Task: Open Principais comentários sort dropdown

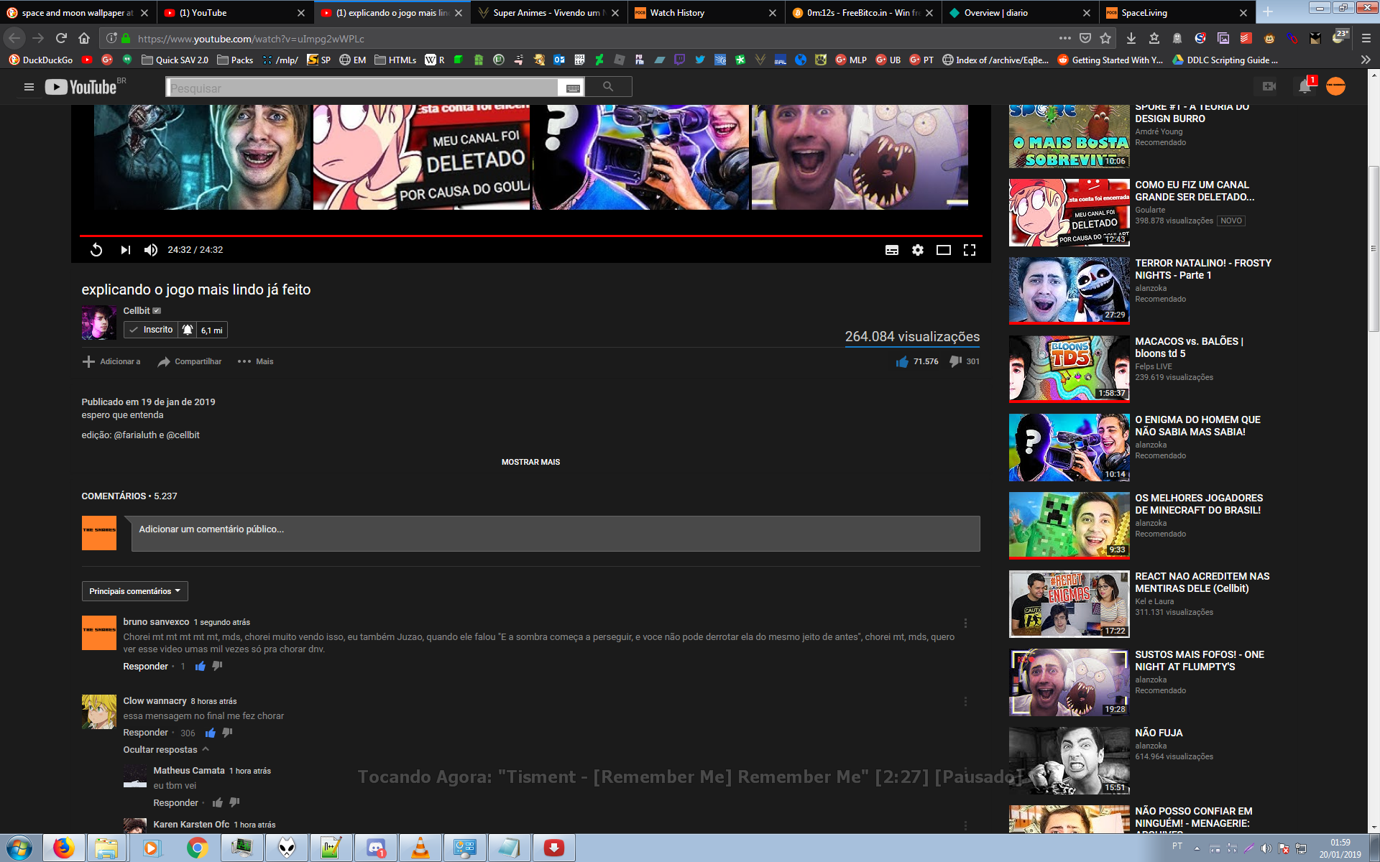Action: point(135,591)
